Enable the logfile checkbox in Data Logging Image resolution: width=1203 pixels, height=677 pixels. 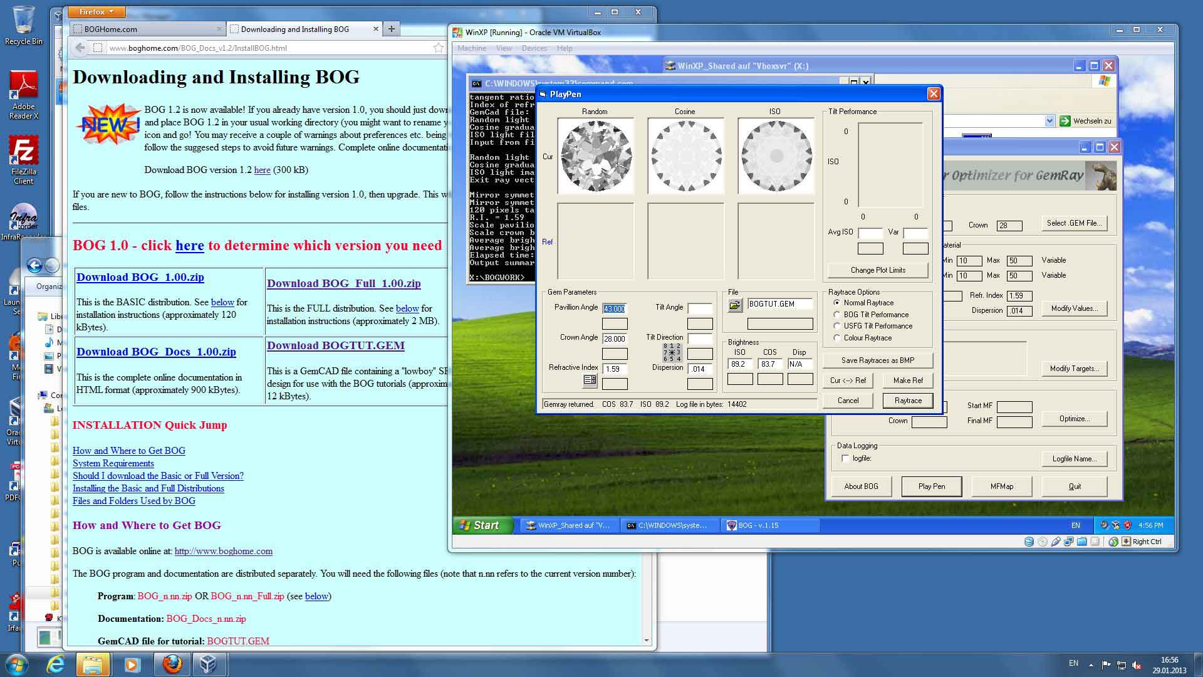coord(845,459)
